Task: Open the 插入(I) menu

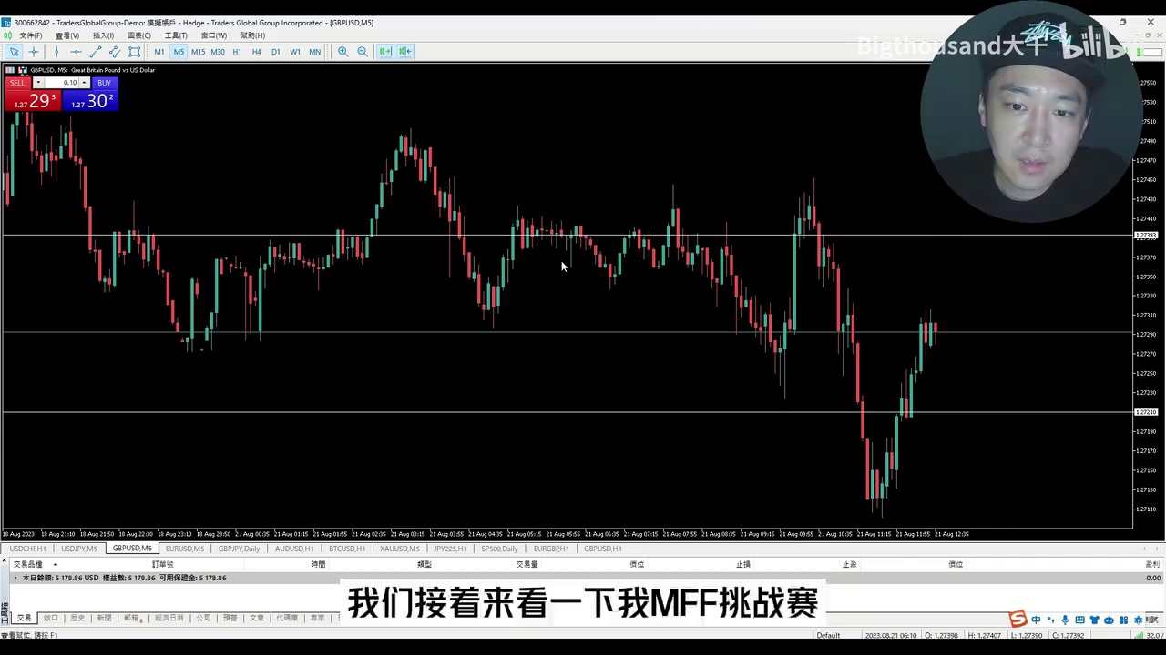Action: (x=103, y=35)
